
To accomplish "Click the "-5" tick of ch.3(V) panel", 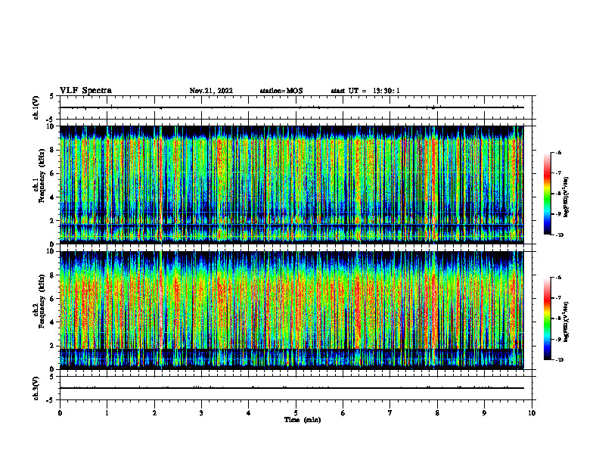I will (51, 400).
